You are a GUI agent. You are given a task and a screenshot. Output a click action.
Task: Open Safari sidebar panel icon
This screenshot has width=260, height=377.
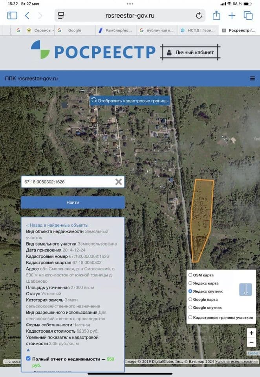(12, 16)
